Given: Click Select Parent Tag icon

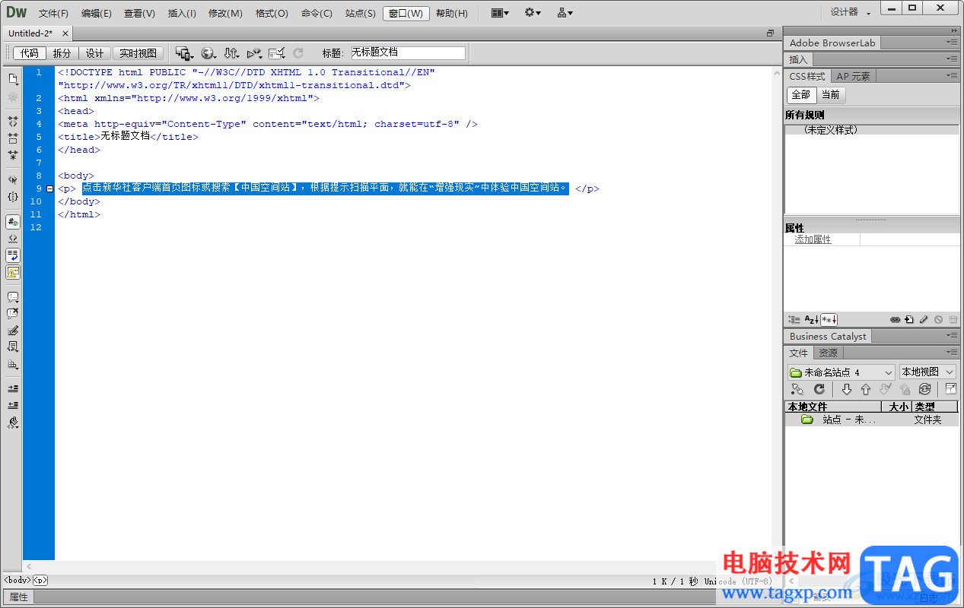Looking at the screenshot, I should [x=13, y=180].
